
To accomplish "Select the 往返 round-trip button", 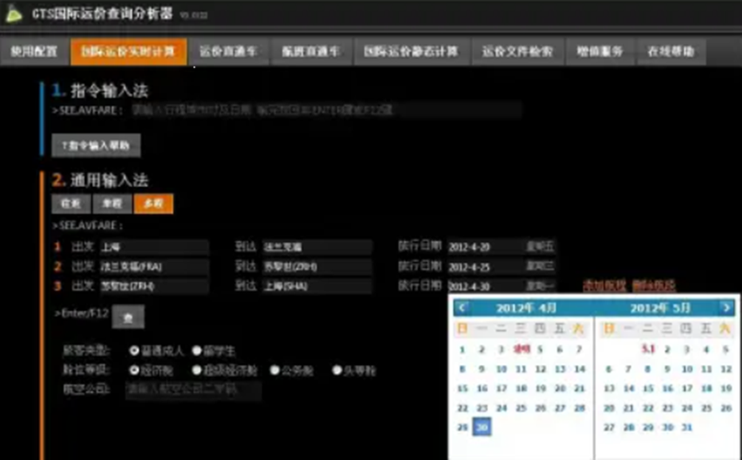I will point(71,203).
